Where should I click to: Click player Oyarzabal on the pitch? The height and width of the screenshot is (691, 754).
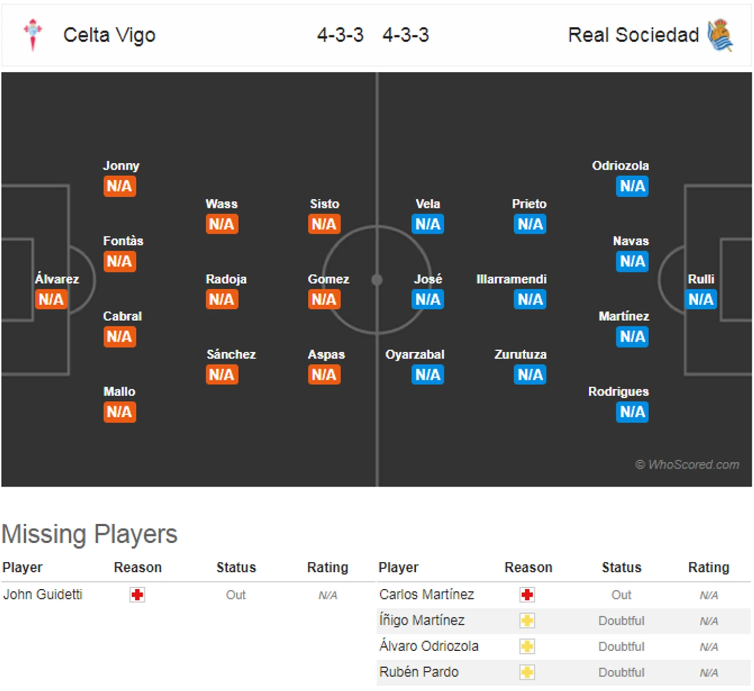415,354
